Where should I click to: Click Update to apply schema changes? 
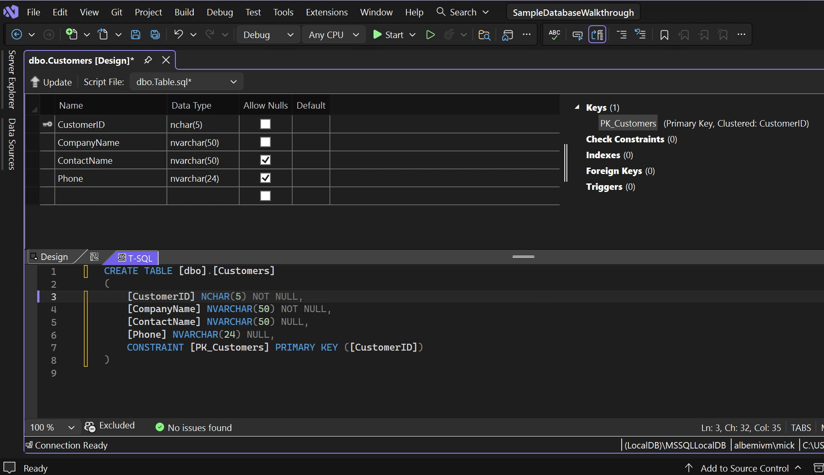pyautogui.click(x=51, y=82)
